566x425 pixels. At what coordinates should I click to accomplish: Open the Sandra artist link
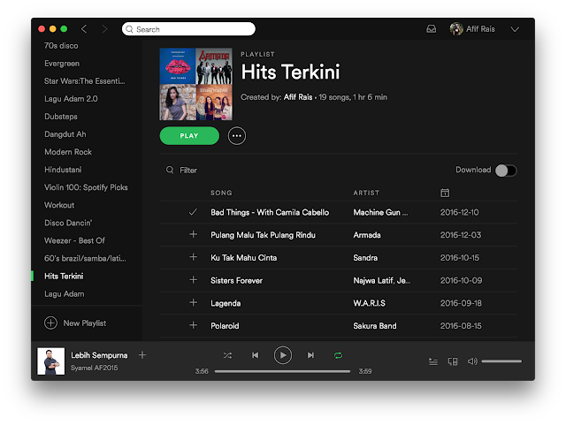365,258
